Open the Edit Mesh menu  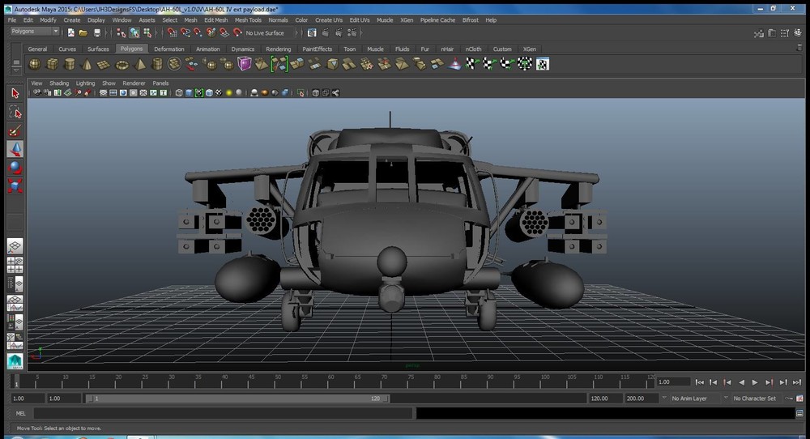tap(215, 19)
